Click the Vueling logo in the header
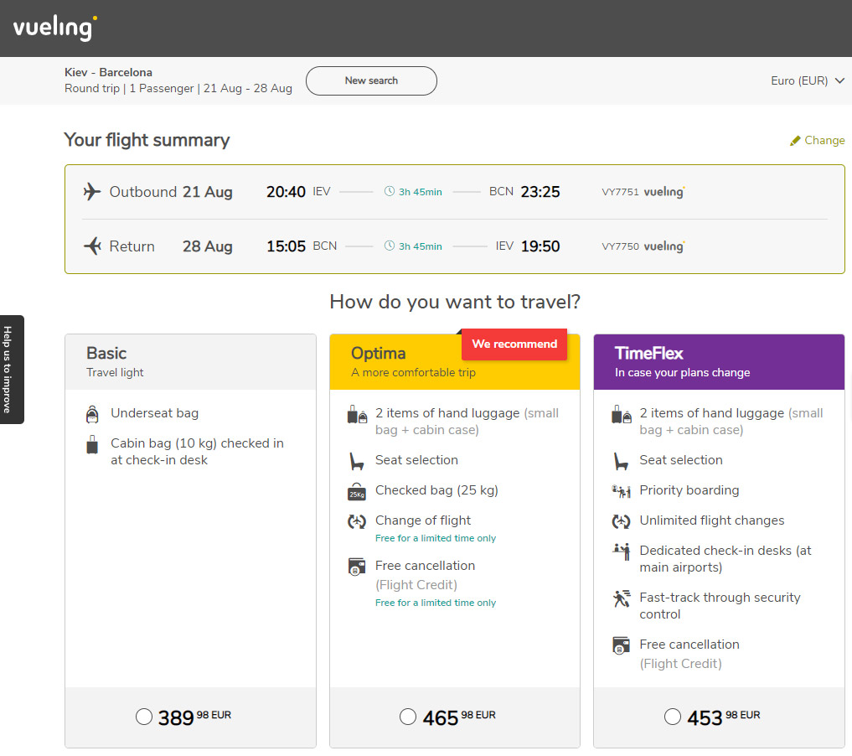The height and width of the screenshot is (756, 852). 55,28
